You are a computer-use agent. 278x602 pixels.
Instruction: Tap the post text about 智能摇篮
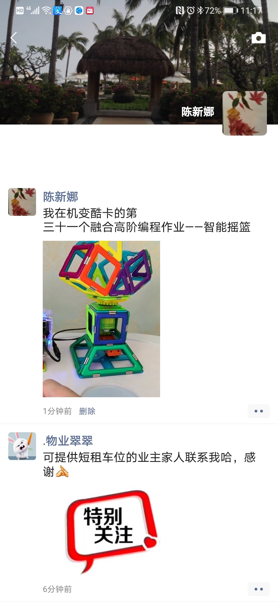pyautogui.click(x=147, y=220)
